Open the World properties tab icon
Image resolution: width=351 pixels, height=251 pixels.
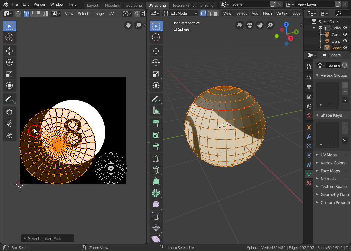[309, 116]
